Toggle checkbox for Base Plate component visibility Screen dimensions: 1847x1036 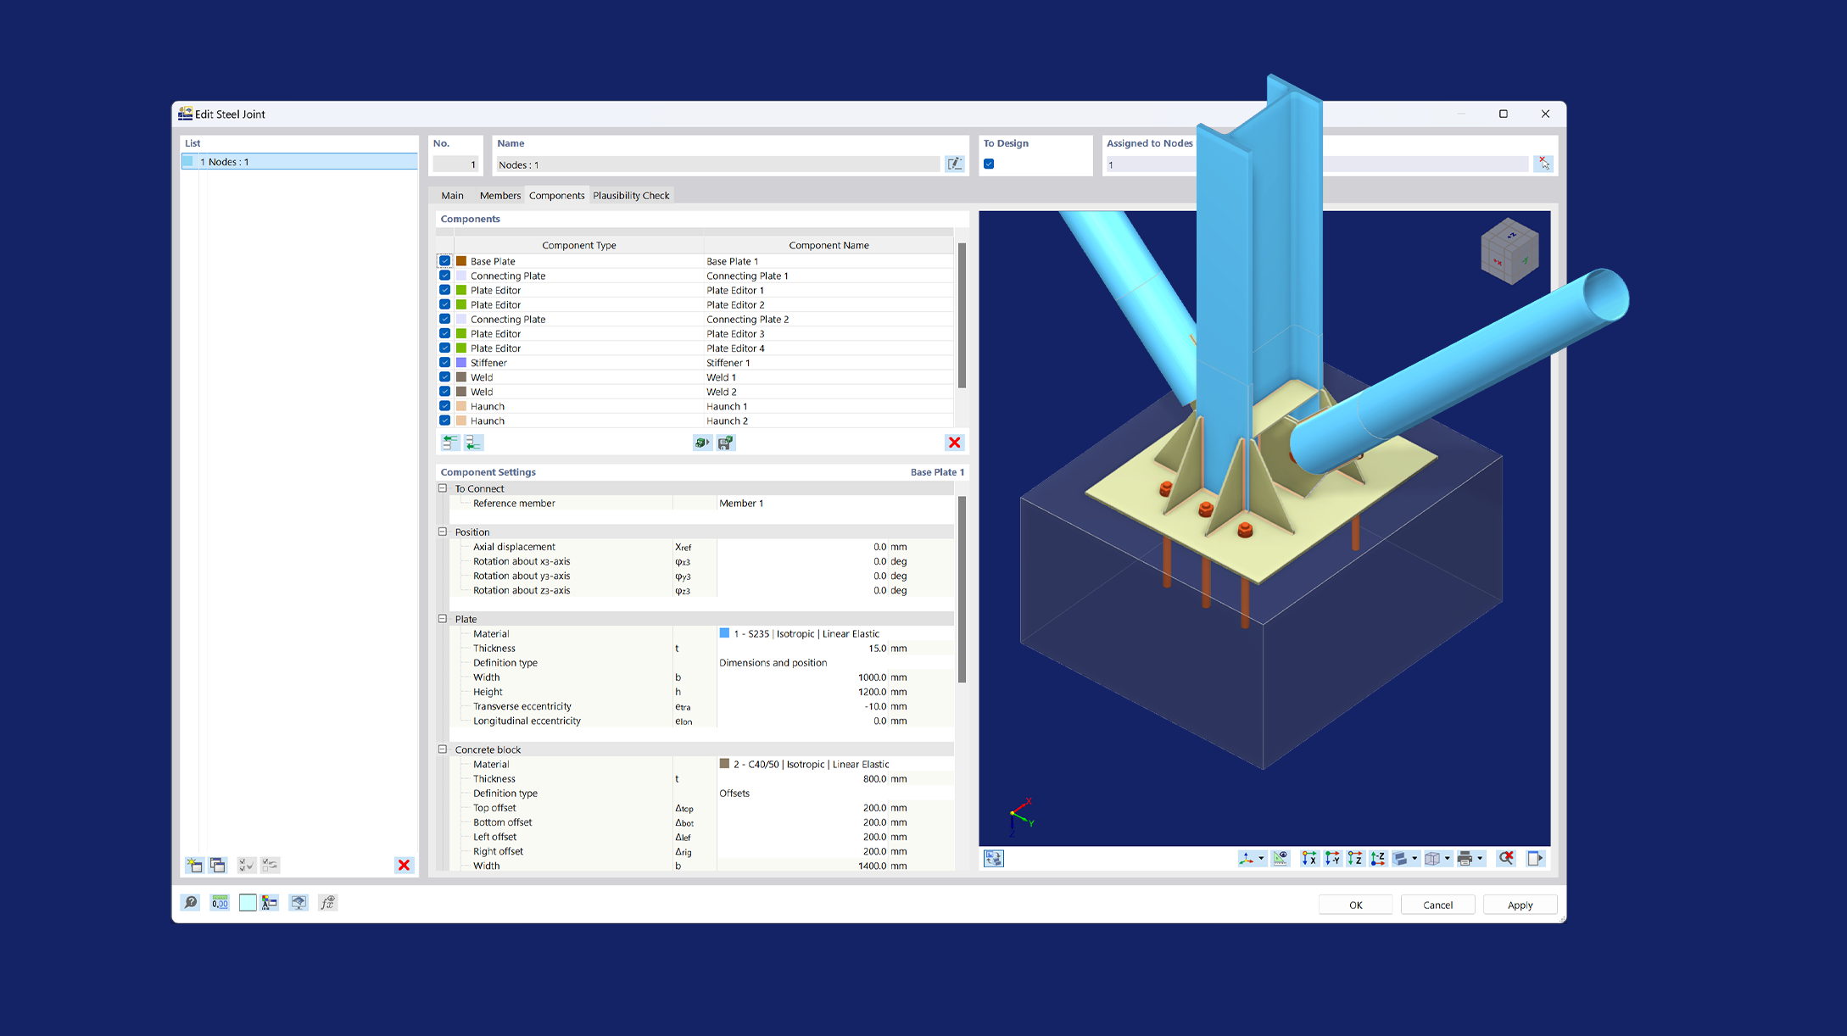tap(445, 261)
